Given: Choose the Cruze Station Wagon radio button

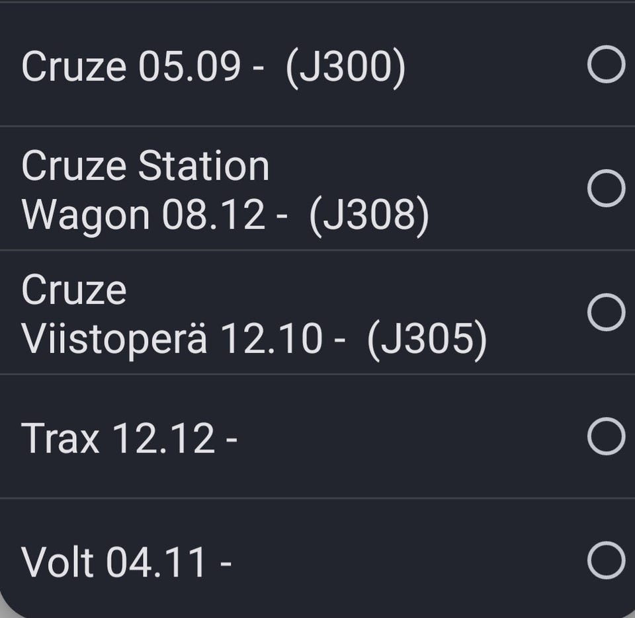Looking at the screenshot, I should click(x=605, y=188).
